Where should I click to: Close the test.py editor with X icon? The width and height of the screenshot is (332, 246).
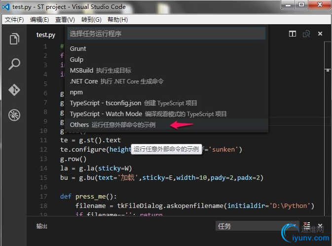[320, 34]
